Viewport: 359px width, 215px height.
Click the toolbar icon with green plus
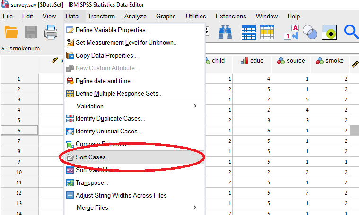(x=329, y=33)
